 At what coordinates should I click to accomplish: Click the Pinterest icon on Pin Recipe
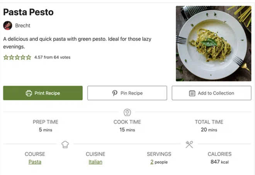tap(115, 93)
